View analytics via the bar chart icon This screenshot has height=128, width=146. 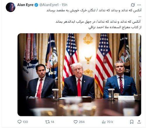[x=104, y=122]
